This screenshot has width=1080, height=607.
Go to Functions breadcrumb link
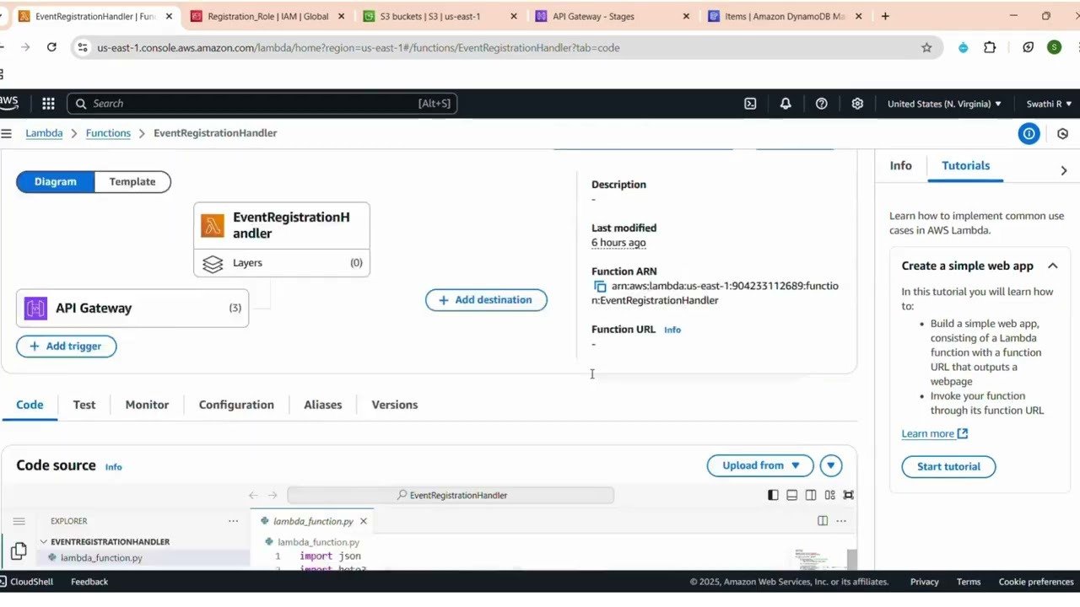108,133
